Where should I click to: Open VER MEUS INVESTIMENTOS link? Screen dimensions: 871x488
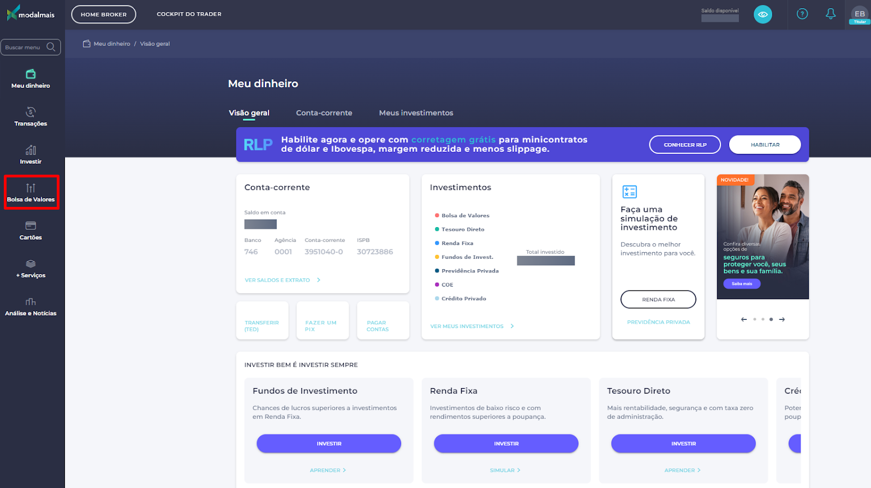[x=467, y=326]
